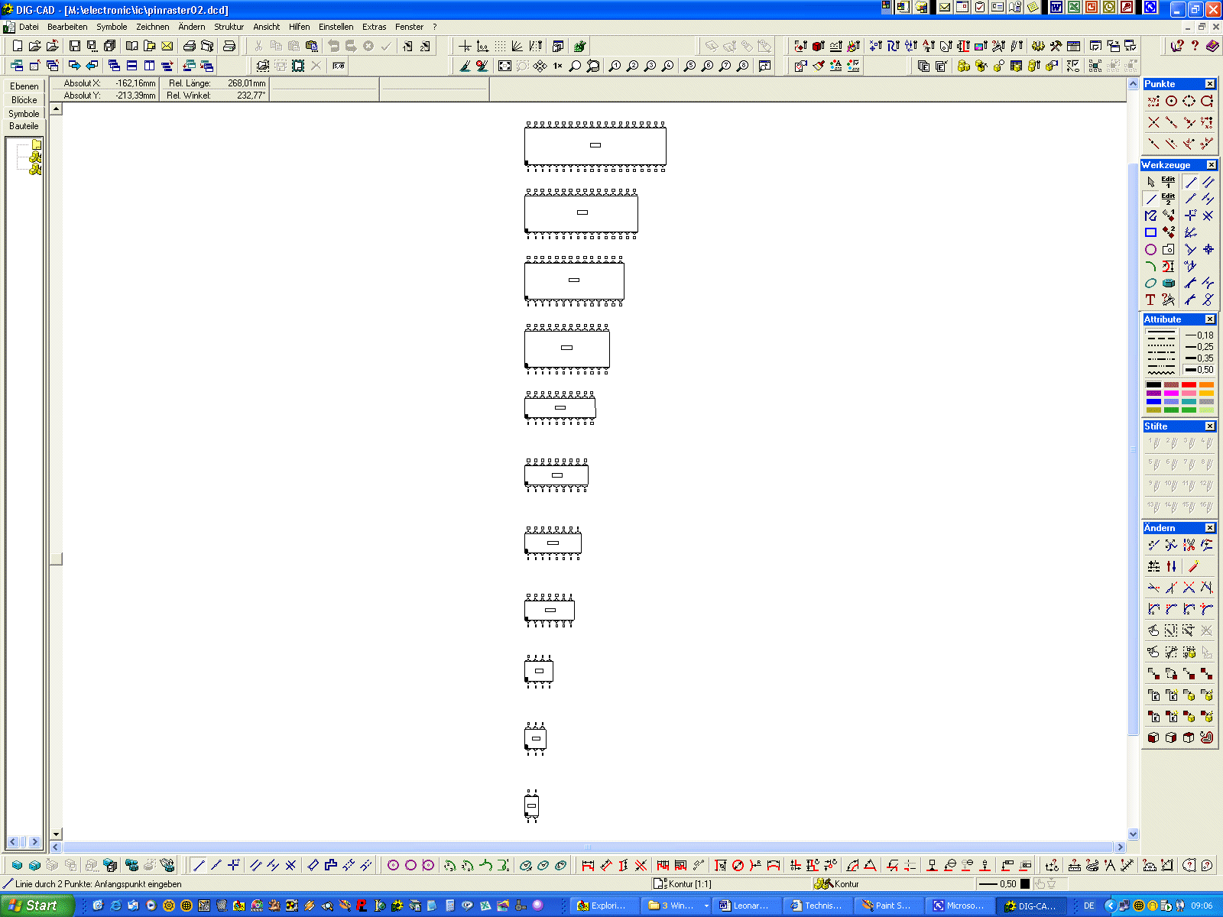1223x917 pixels.
Task: Click the blue cube icon in bottom toolbar
Action: [17, 865]
